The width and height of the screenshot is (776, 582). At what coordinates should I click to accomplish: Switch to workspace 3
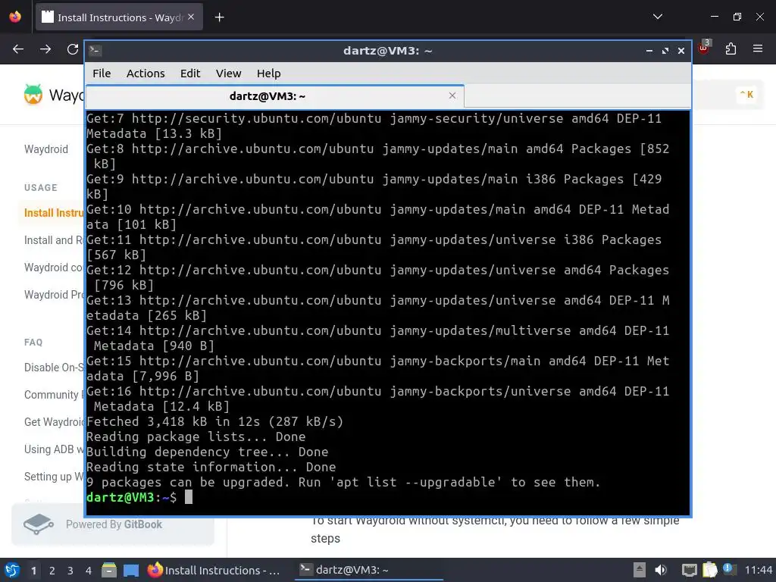tap(70, 571)
